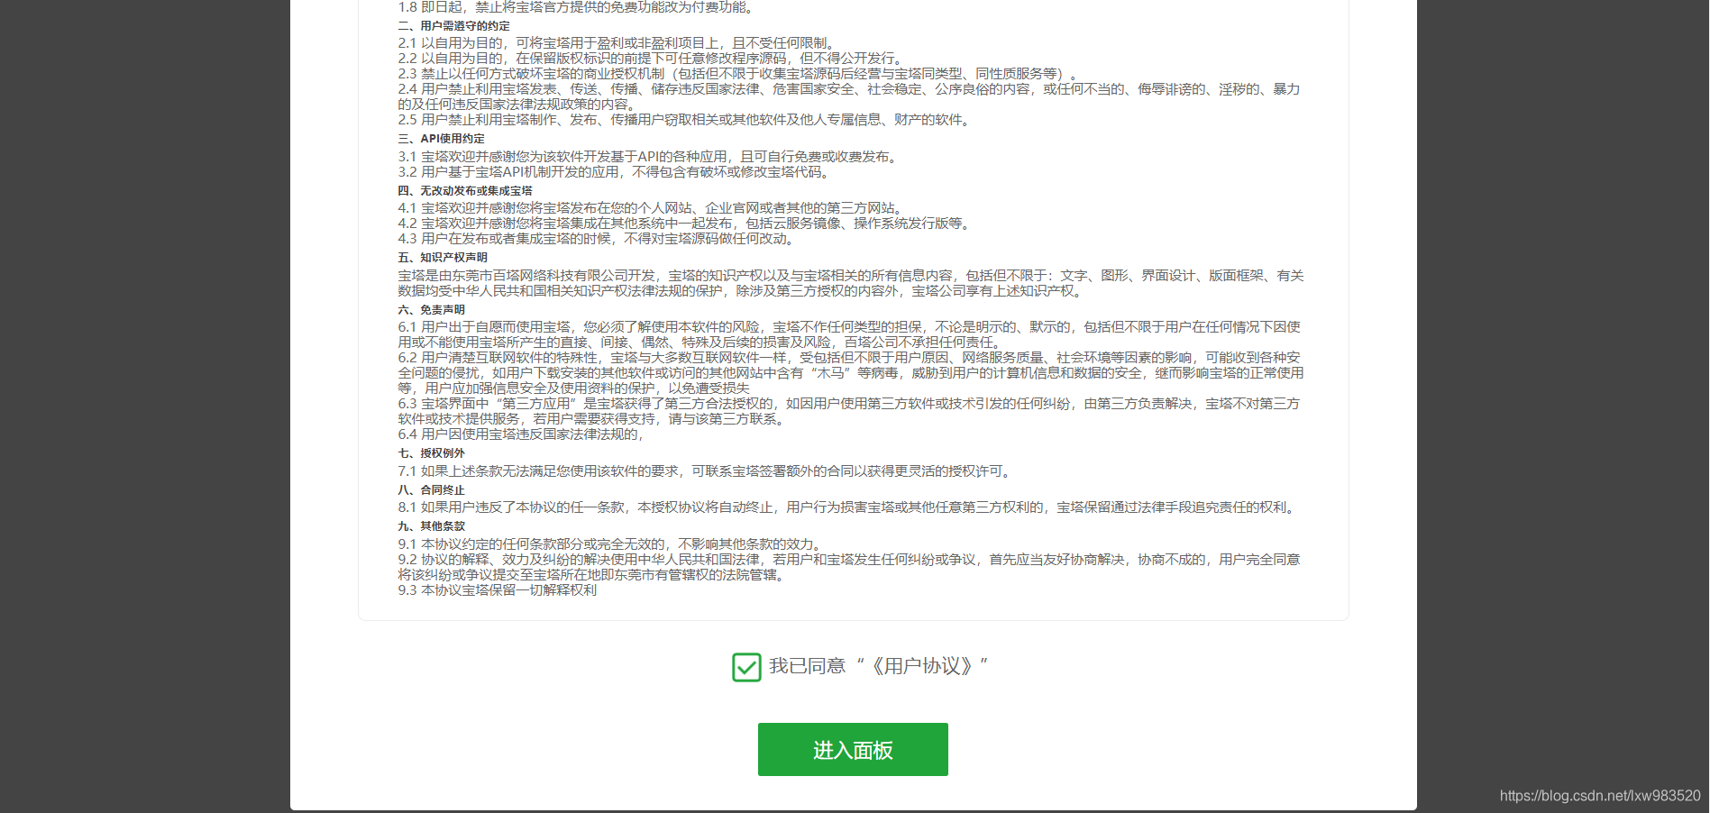
Task: Click clause 7.1 about flexible licensing
Action: click(703, 470)
